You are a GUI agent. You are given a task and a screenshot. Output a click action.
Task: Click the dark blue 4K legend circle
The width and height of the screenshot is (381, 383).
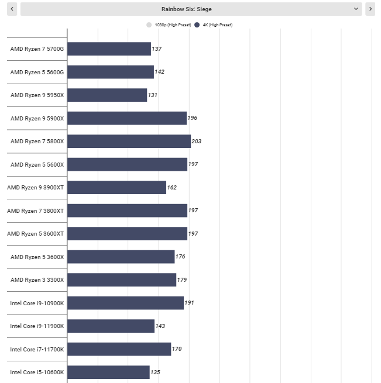click(197, 25)
